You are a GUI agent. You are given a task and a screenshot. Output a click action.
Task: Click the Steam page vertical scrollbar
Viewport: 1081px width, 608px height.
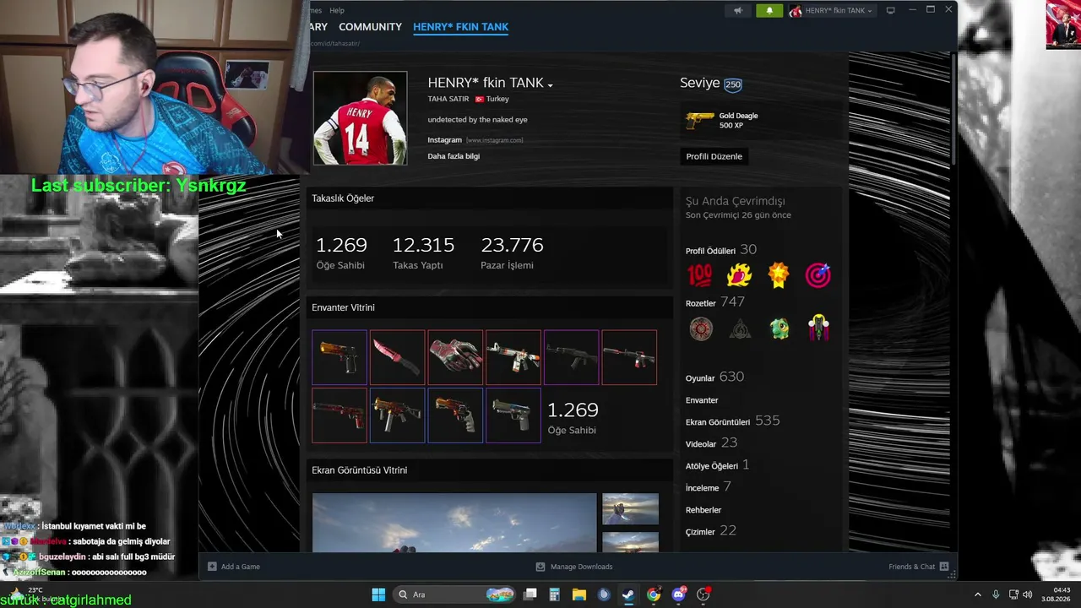tap(953, 107)
